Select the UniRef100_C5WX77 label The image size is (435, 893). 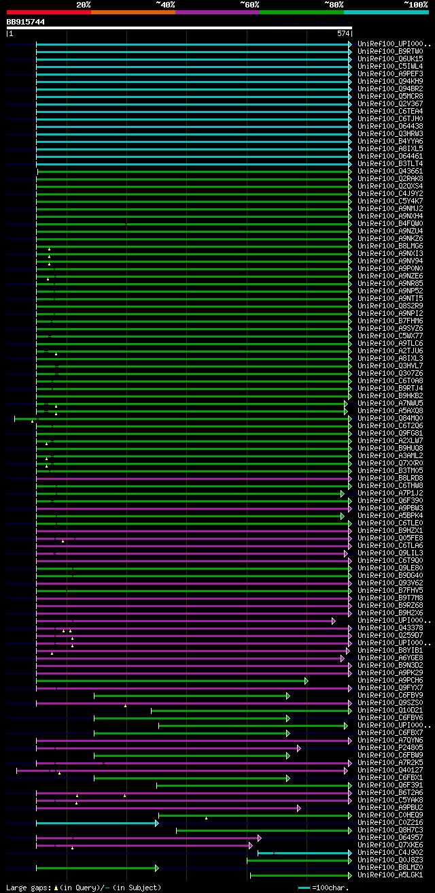coord(390,336)
